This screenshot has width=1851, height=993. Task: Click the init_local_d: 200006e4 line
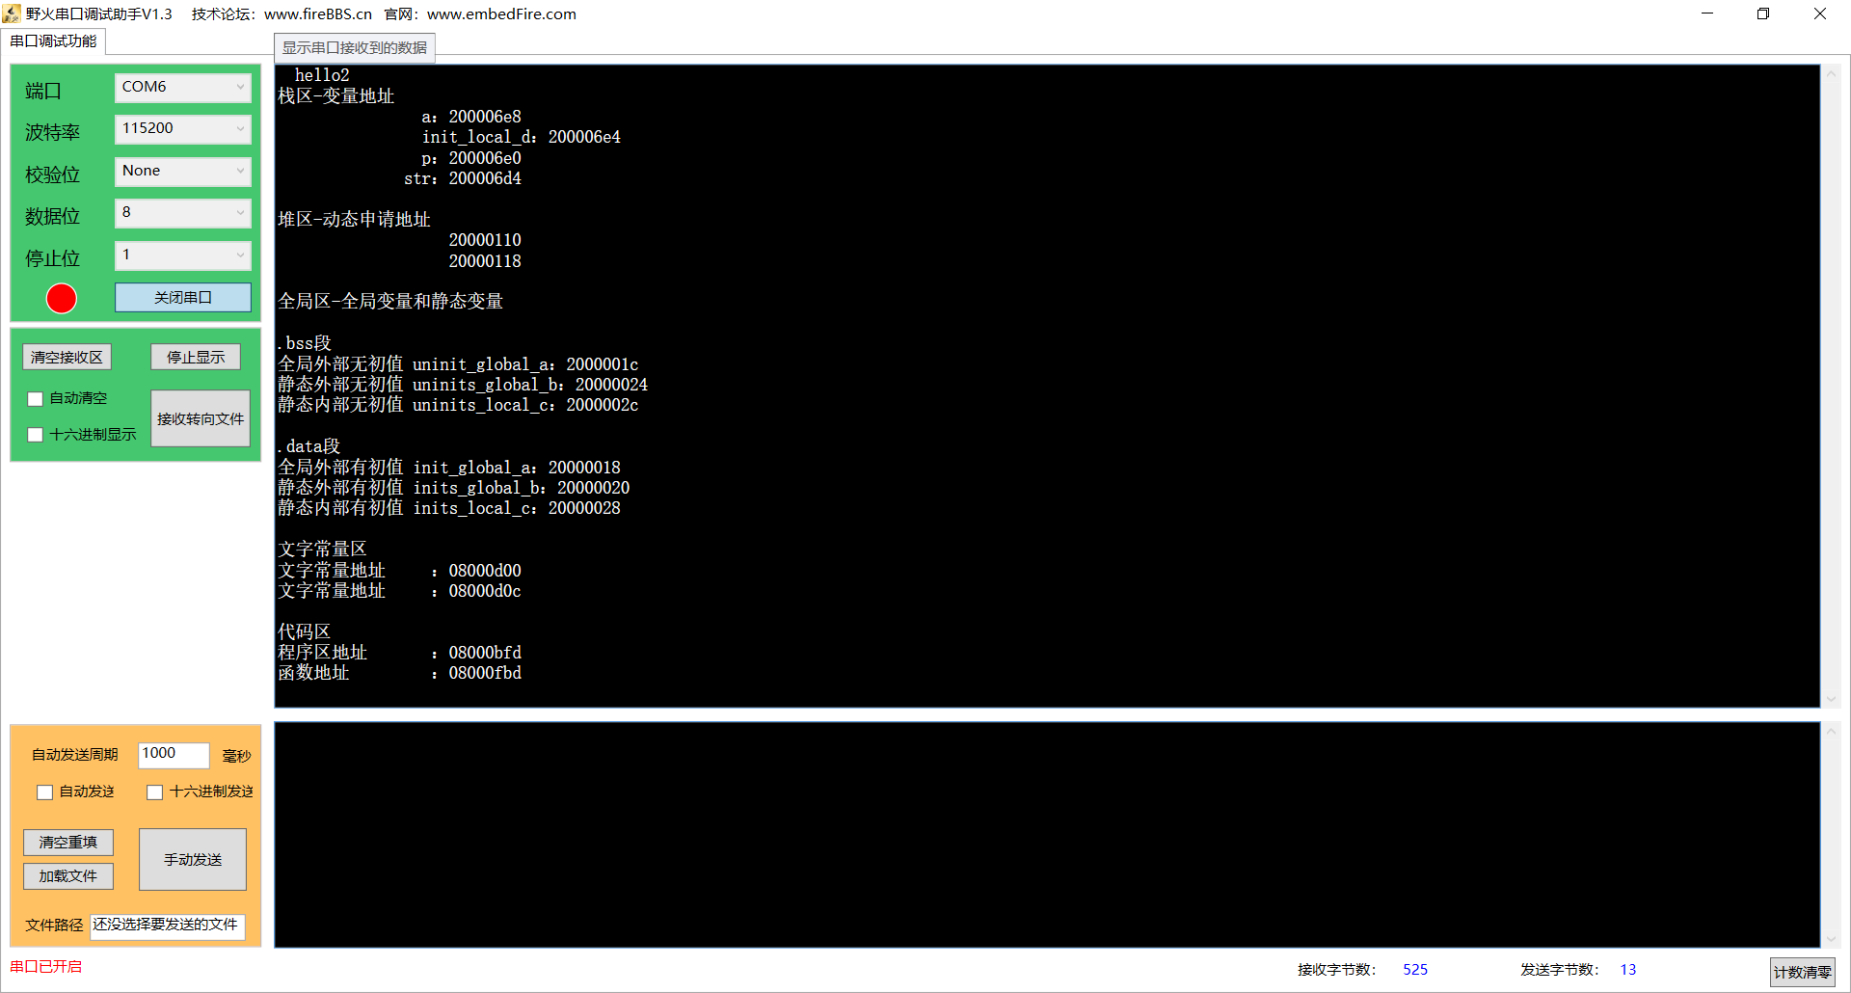point(522,137)
